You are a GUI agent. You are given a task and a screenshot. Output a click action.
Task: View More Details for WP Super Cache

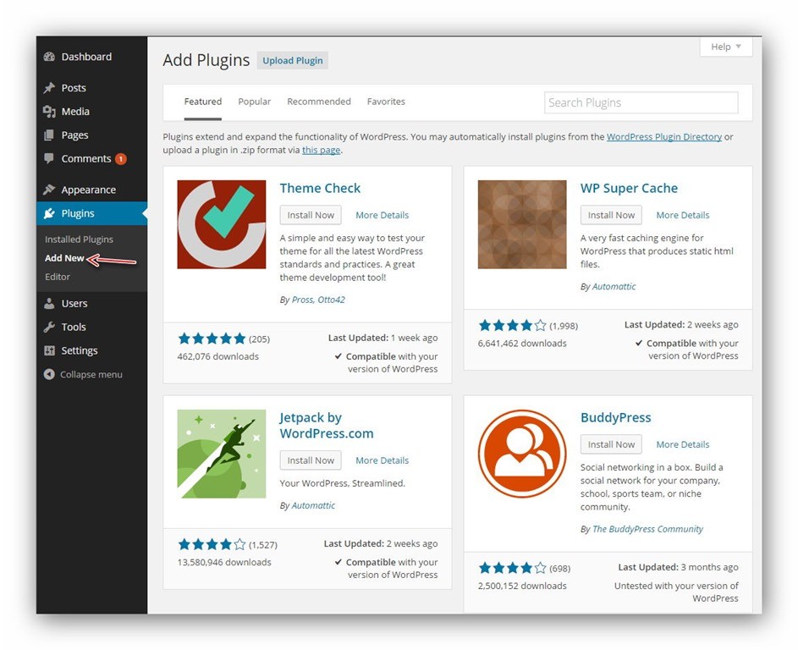(682, 214)
